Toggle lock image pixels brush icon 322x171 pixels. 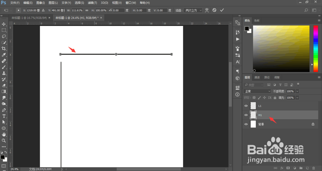point(259,98)
